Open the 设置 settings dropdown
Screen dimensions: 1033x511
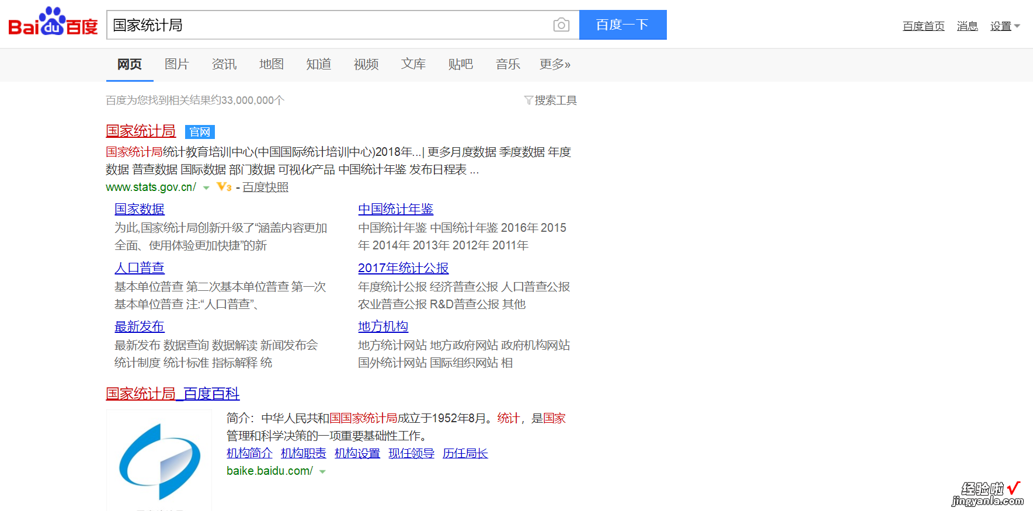pos(1005,26)
